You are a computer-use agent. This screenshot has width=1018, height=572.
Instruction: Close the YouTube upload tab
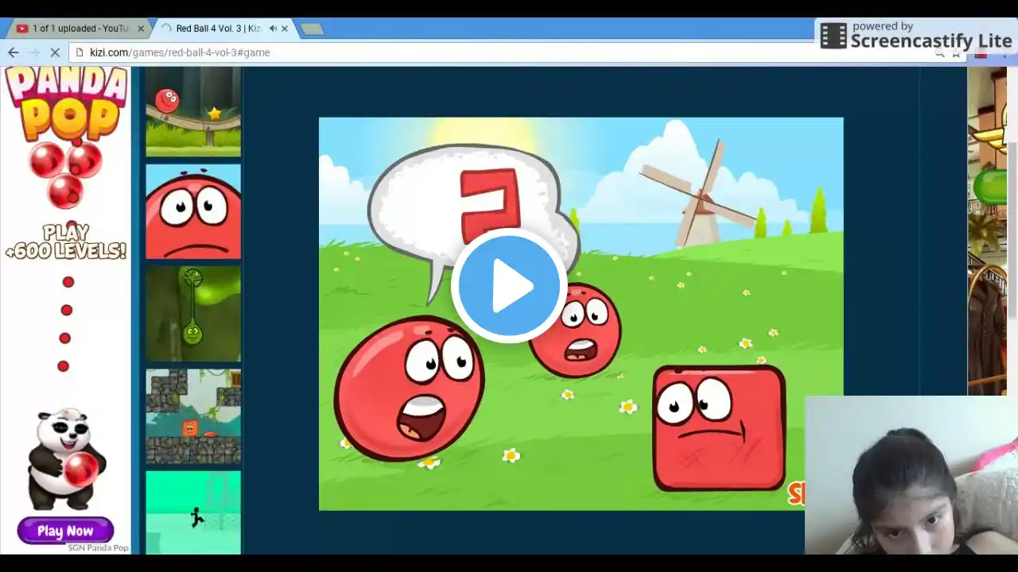pyautogui.click(x=141, y=29)
